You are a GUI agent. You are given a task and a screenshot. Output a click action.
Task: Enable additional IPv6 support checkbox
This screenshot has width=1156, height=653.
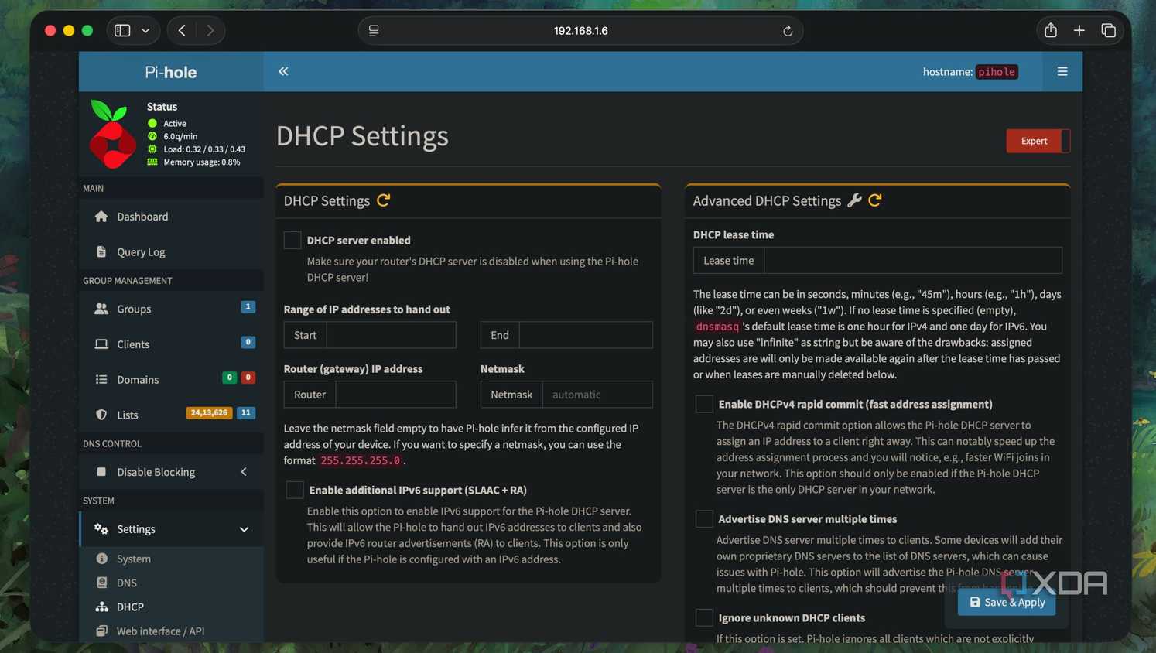295,490
